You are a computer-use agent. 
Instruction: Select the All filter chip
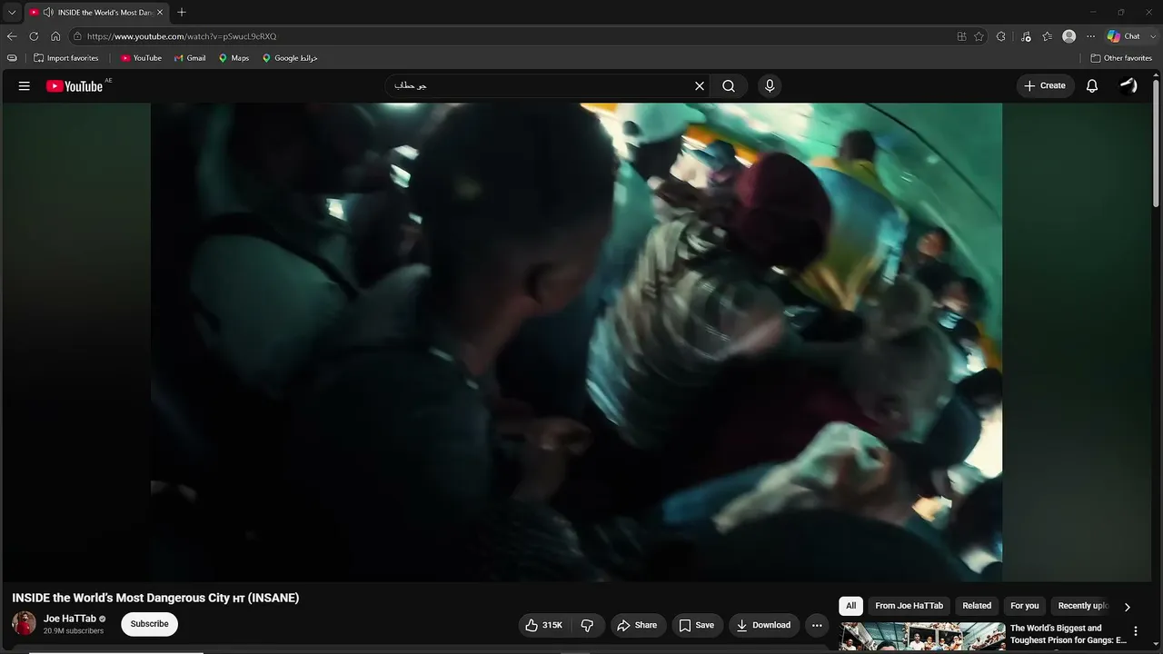coord(850,606)
